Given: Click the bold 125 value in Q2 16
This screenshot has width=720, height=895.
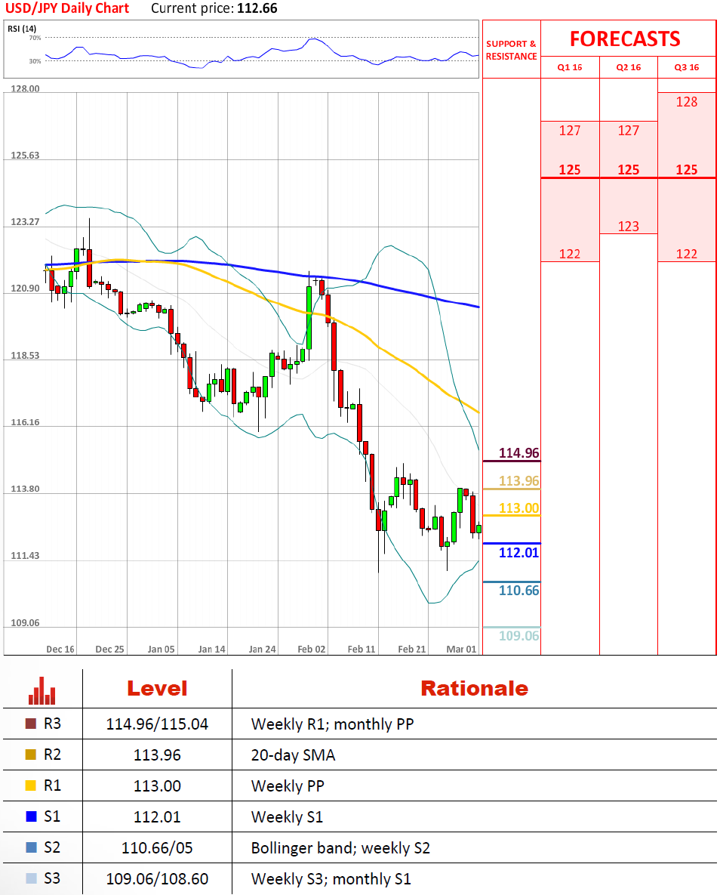Looking at the screenshot, I should pos(629,169).
